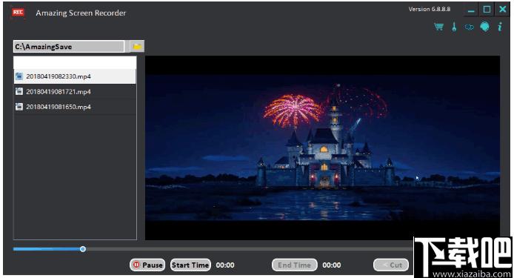The width and height of the screenshot is (514, 278).
Task: Set the Start Time marker
Action: click(x=190, y=265)
